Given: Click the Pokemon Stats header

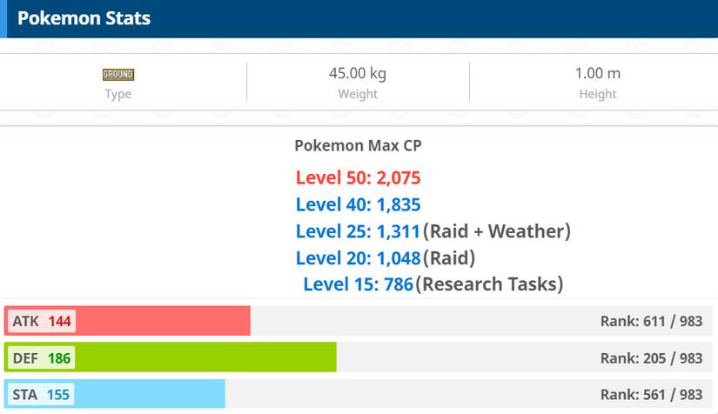Looking at the screenshot, I should pos(84,18).
